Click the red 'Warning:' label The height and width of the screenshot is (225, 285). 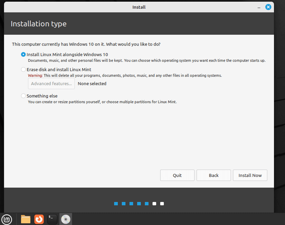click(35, 75)
